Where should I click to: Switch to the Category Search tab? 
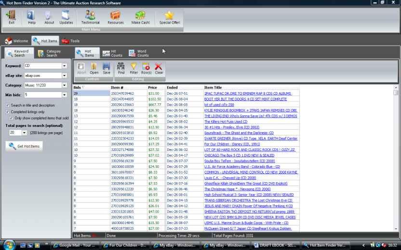click(50, 53)
